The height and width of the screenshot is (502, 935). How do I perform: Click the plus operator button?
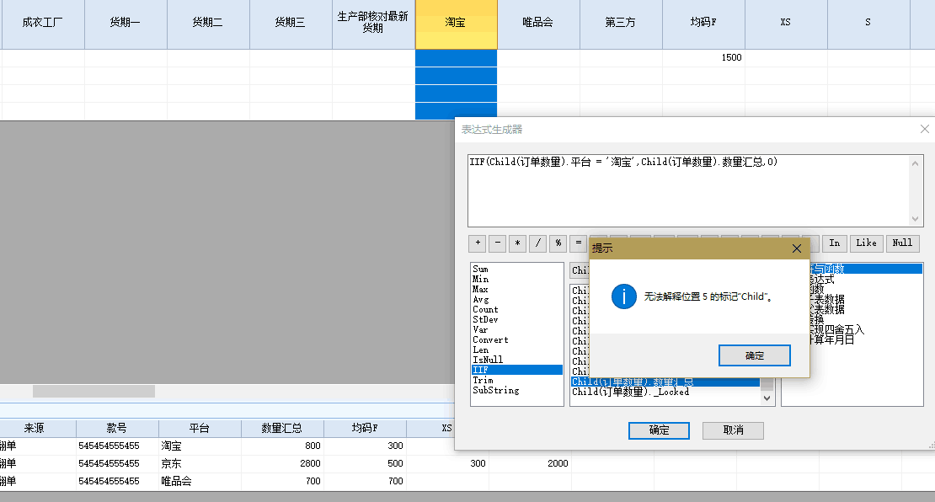point(478,243)
